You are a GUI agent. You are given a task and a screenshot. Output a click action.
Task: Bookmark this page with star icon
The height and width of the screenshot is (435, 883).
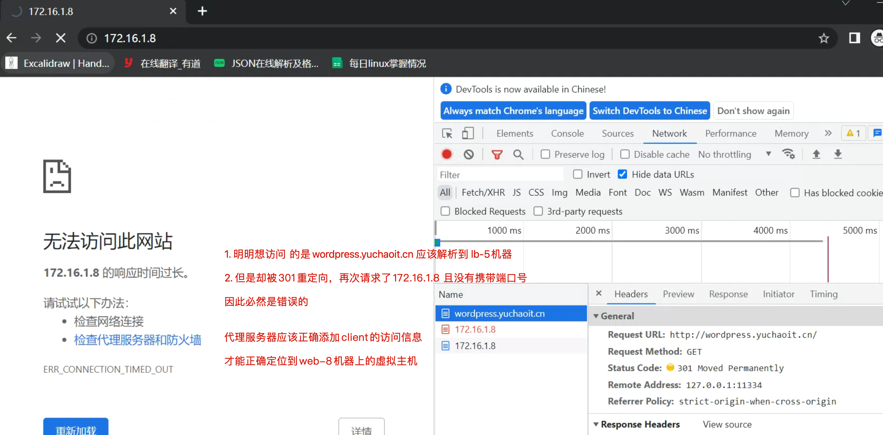click(x=824, y=38)
